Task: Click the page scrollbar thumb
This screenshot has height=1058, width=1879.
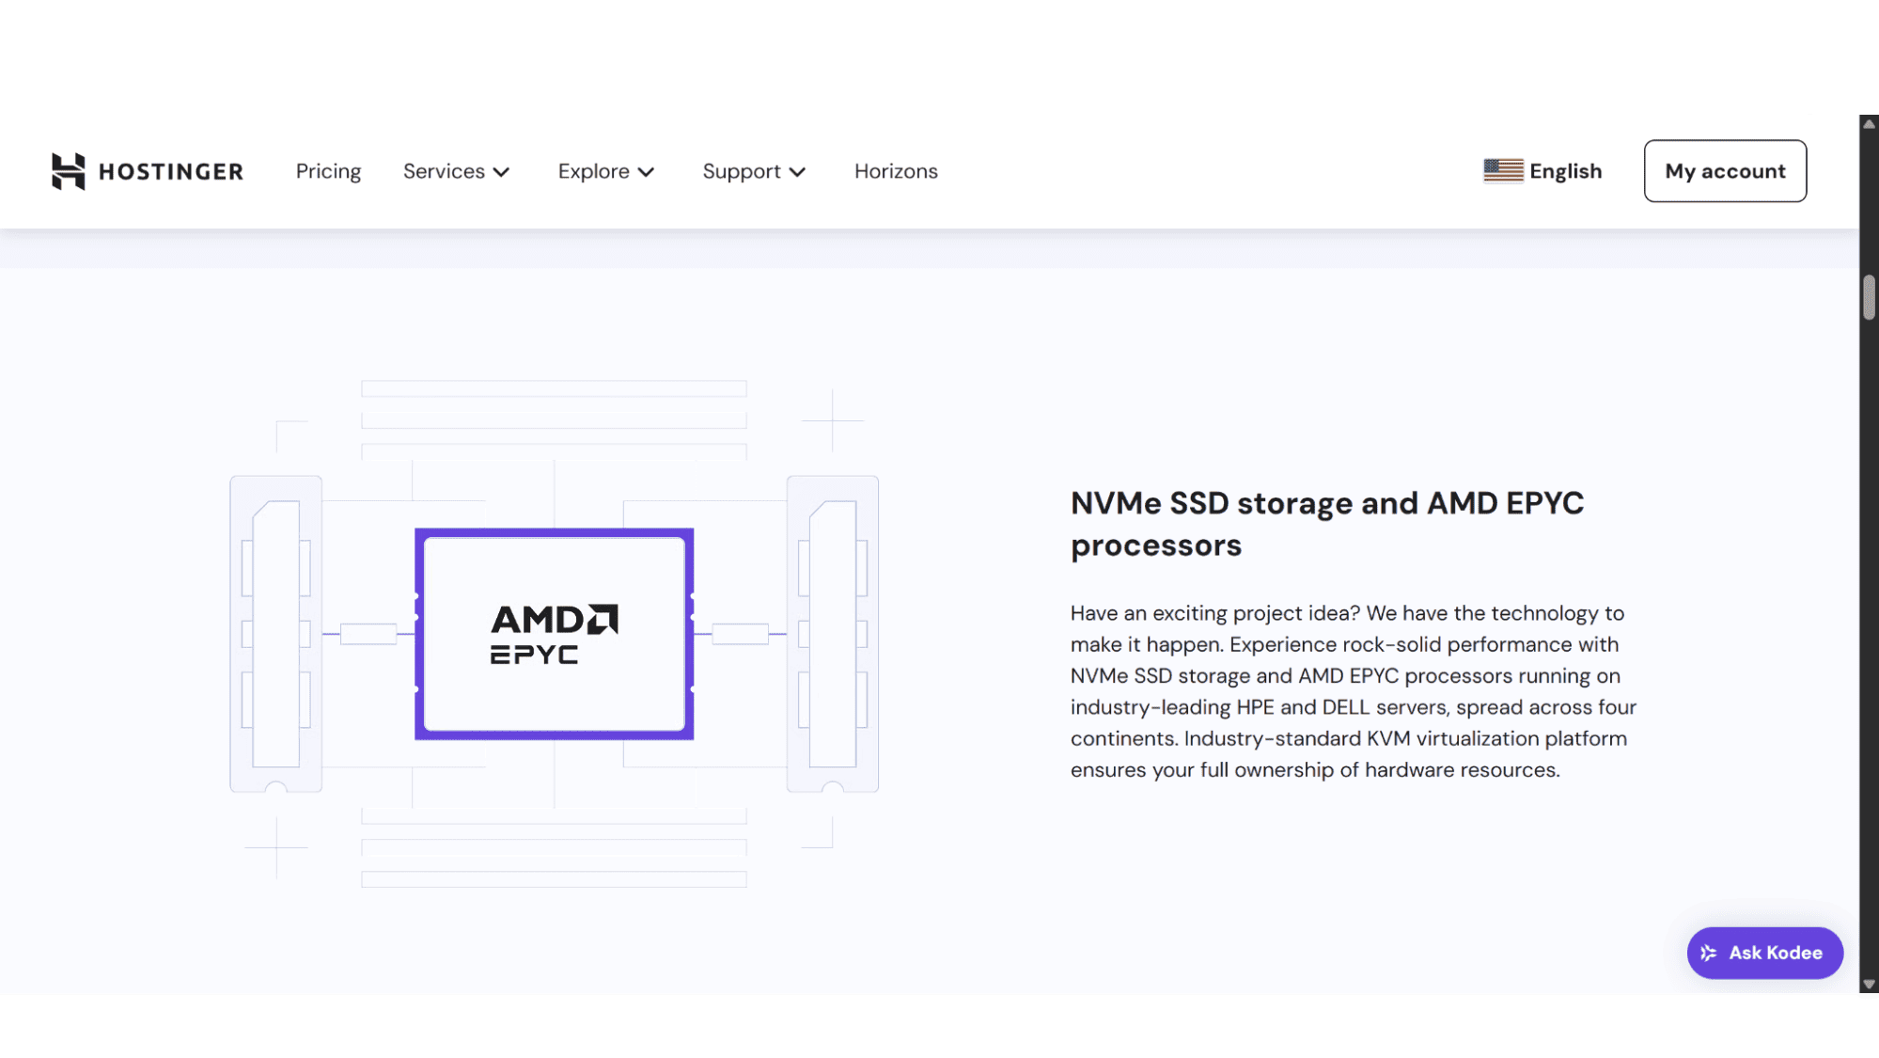Action: point(1869,298)
